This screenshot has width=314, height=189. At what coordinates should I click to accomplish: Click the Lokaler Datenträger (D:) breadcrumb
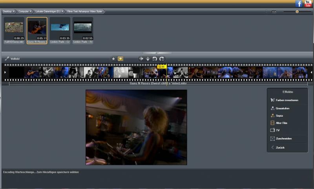point(48,11)
